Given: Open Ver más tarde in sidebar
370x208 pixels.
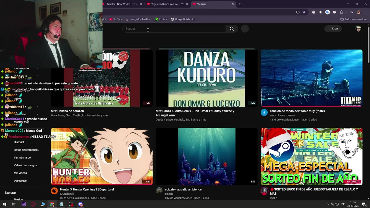Looking at the screenshot, I should 22,157.
